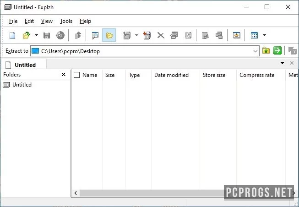Sort by the Size column header

tap(114, 75)
